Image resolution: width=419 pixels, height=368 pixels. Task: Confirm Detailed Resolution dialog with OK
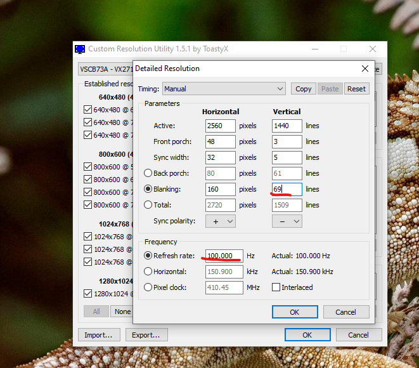click(x=295, y=312)
